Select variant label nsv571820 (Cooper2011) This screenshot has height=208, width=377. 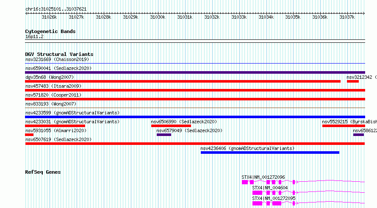click(x=53, y=95)
